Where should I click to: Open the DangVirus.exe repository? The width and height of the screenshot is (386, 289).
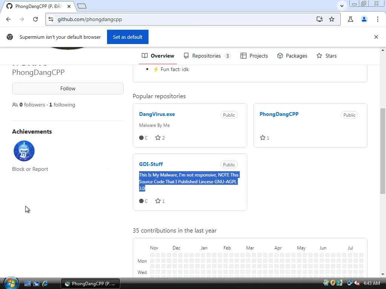157,114
